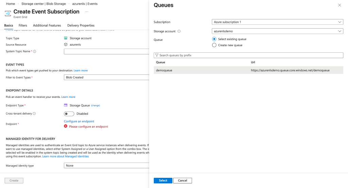Click the azurenls source resource cube icon
The image size is (348, 188).
pyautogui.click(x=66, y=45)
